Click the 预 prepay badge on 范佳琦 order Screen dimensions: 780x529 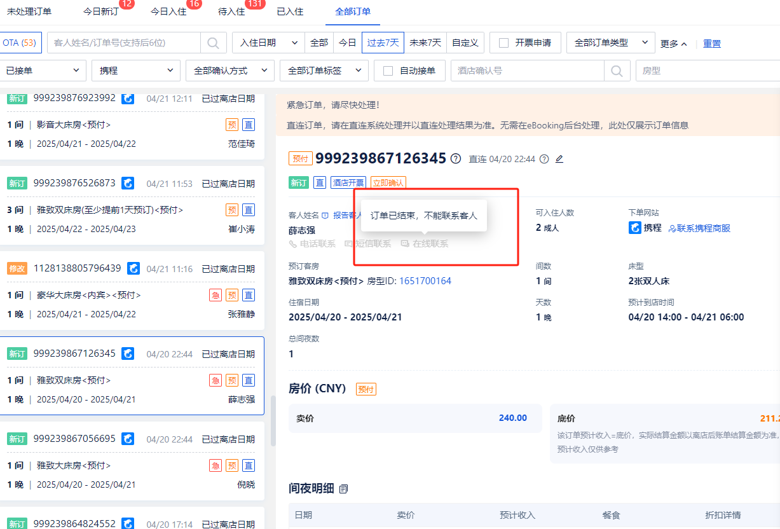click(232, 125)
